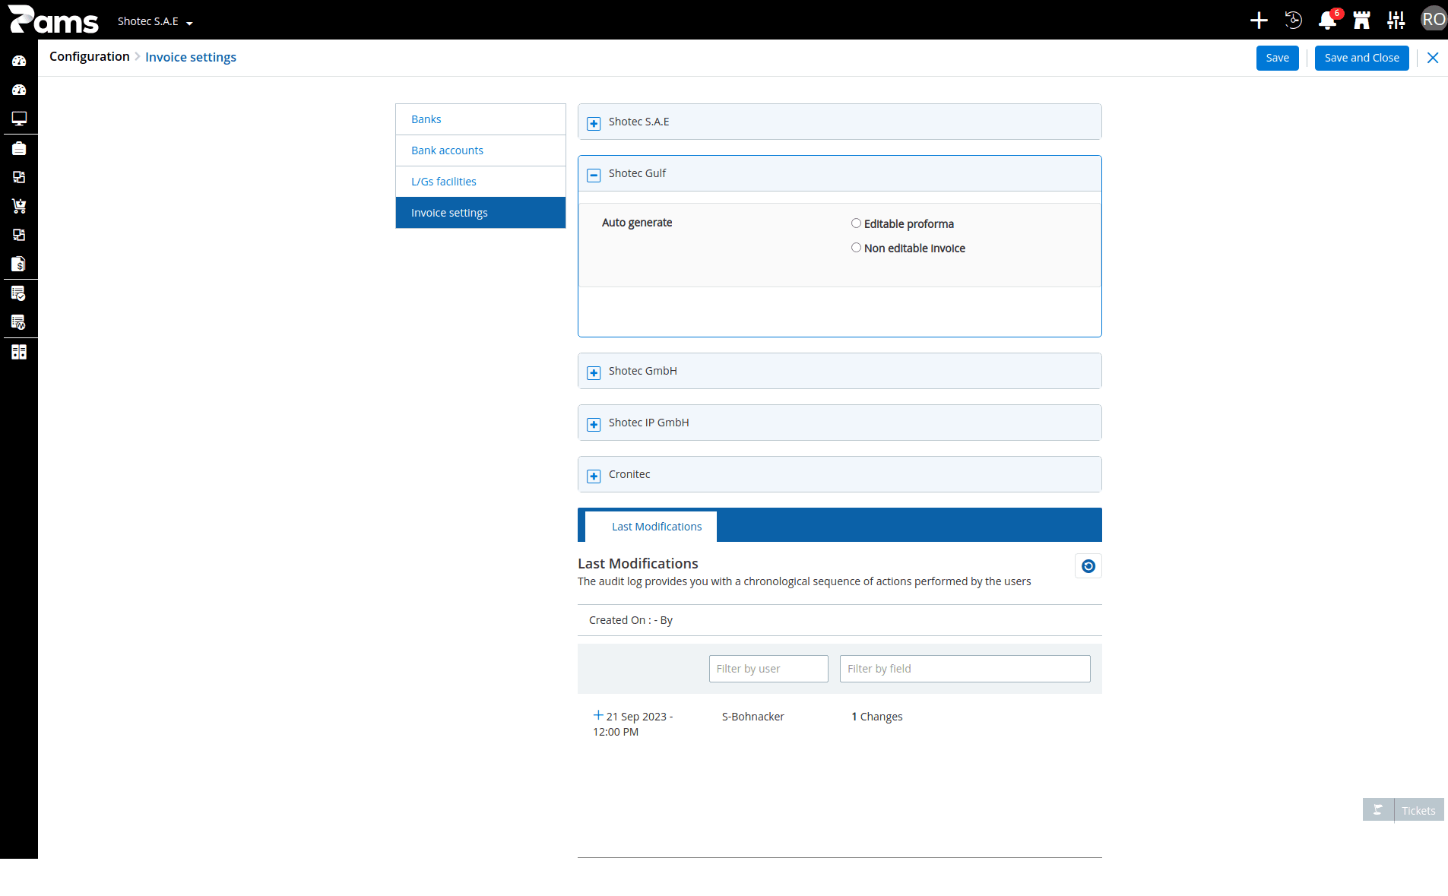Click the Auto generate label
Viewport: 1448px width, 896px height.
tap(637, 223)
